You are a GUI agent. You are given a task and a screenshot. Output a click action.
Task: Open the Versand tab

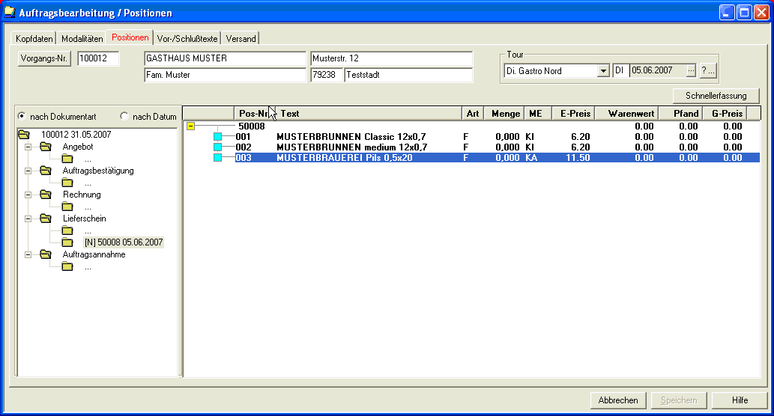coord(241,38)
